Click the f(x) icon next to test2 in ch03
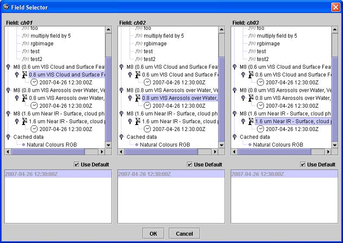 click(x=252, y=59)
